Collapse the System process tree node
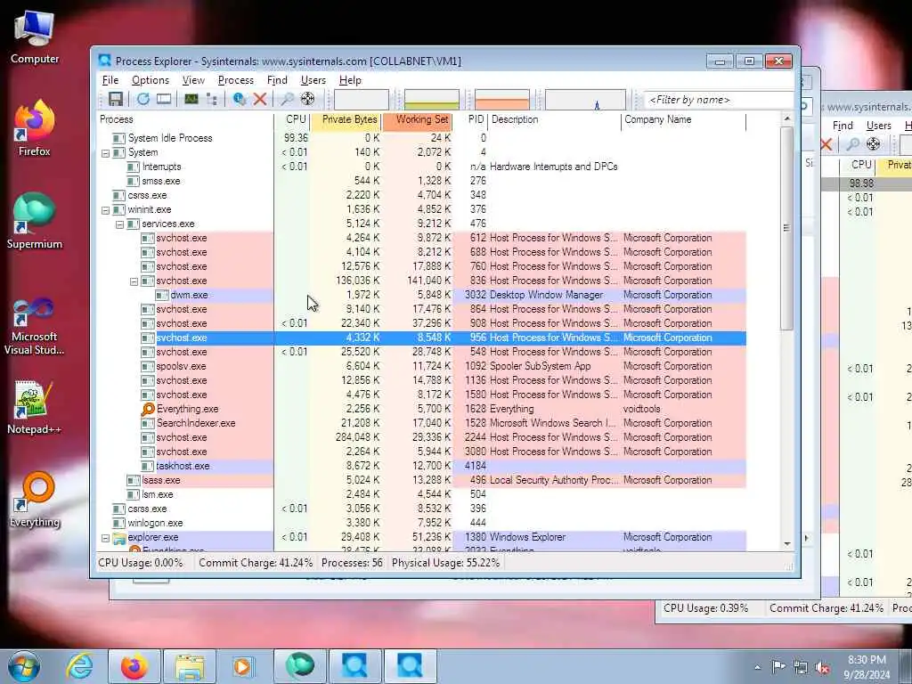912x684 pixels. pyautogui.click(x=106, y=153)
